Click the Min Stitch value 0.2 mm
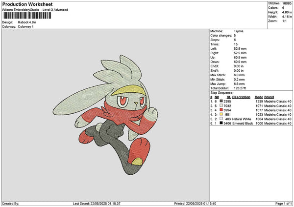The height and width of the screenshot is (207, 294). pos(239,80)
